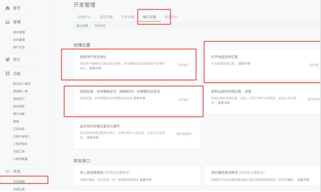Click the 首页 home icon in sidebar
Image resolution: width=321 pixels, height=192 pixels.
point(8,9)
